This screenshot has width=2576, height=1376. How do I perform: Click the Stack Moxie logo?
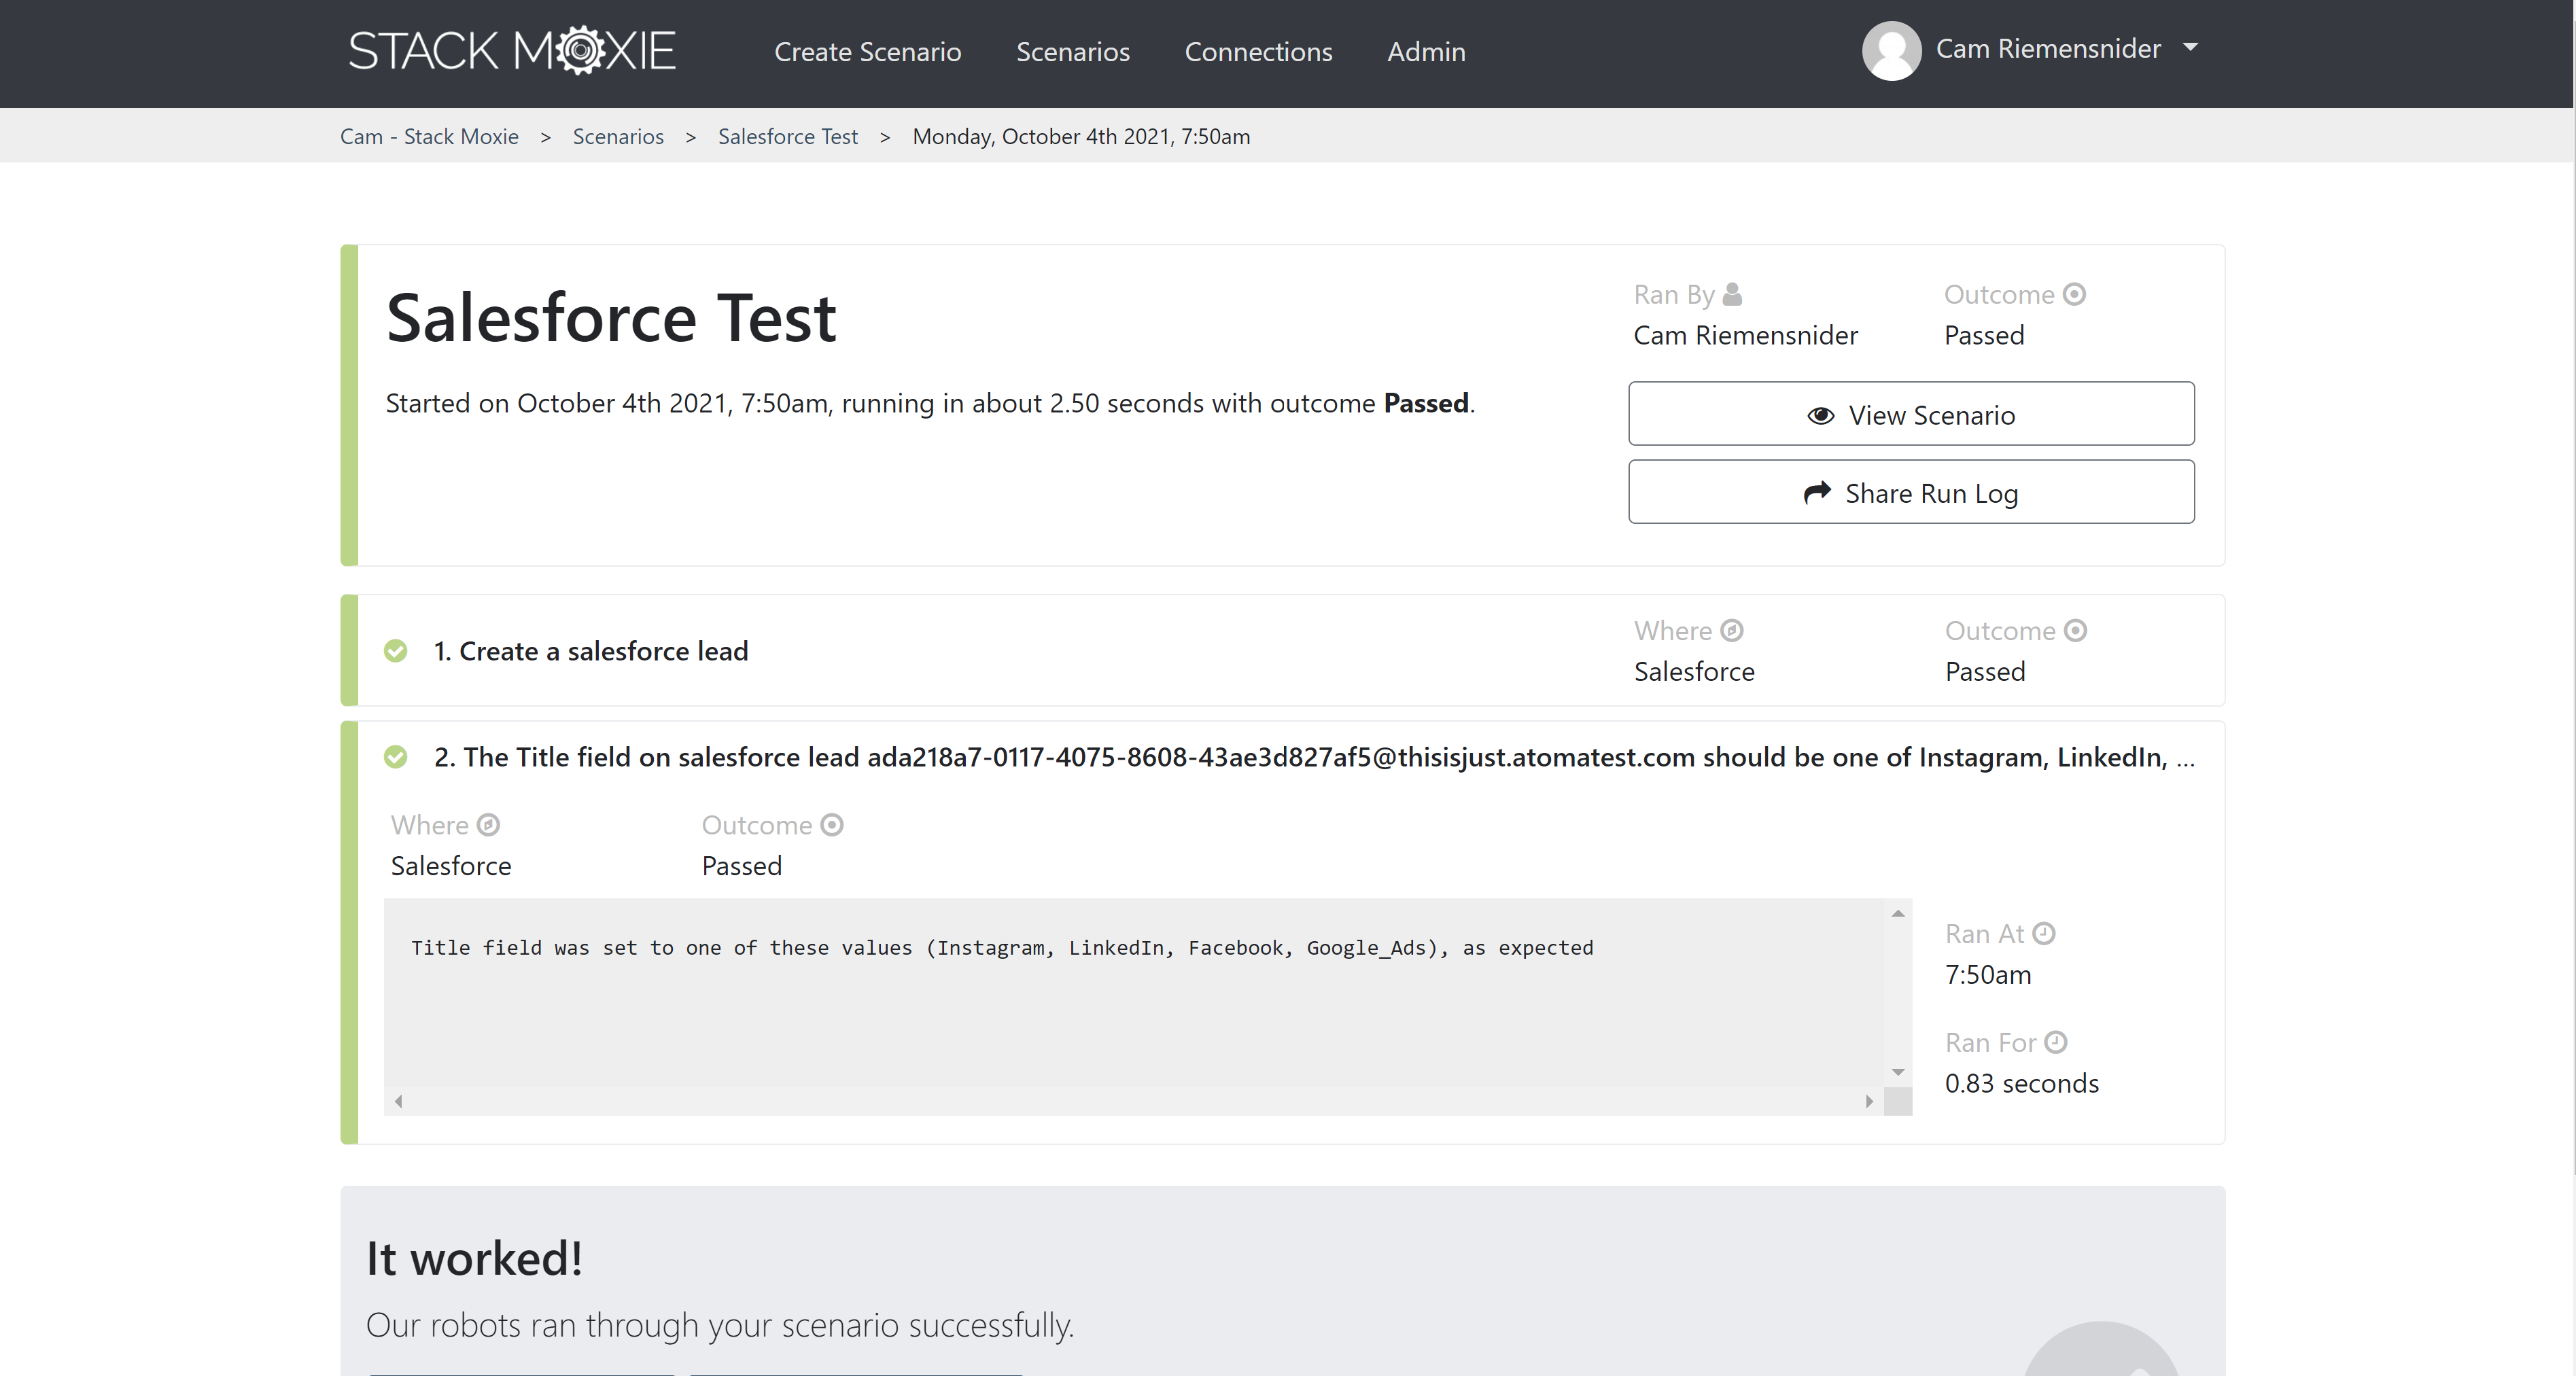511,49
